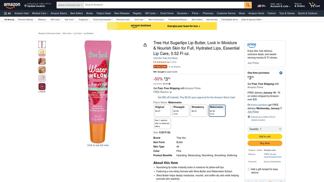
Task: Select the One-time purchase option
Action: (x=281, y=73)
